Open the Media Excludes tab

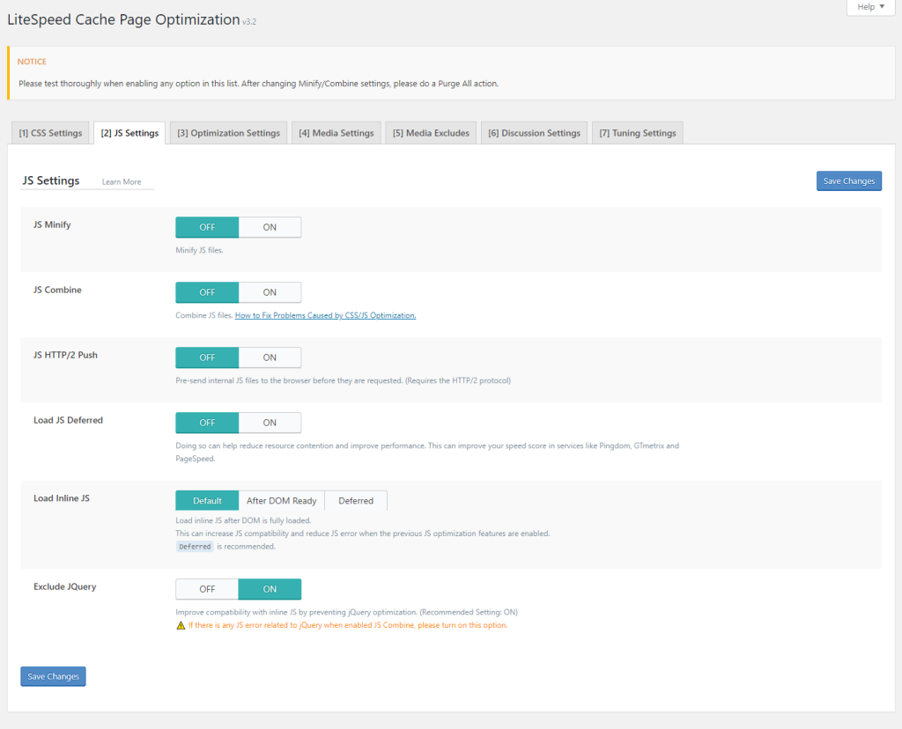coord(431,133)
